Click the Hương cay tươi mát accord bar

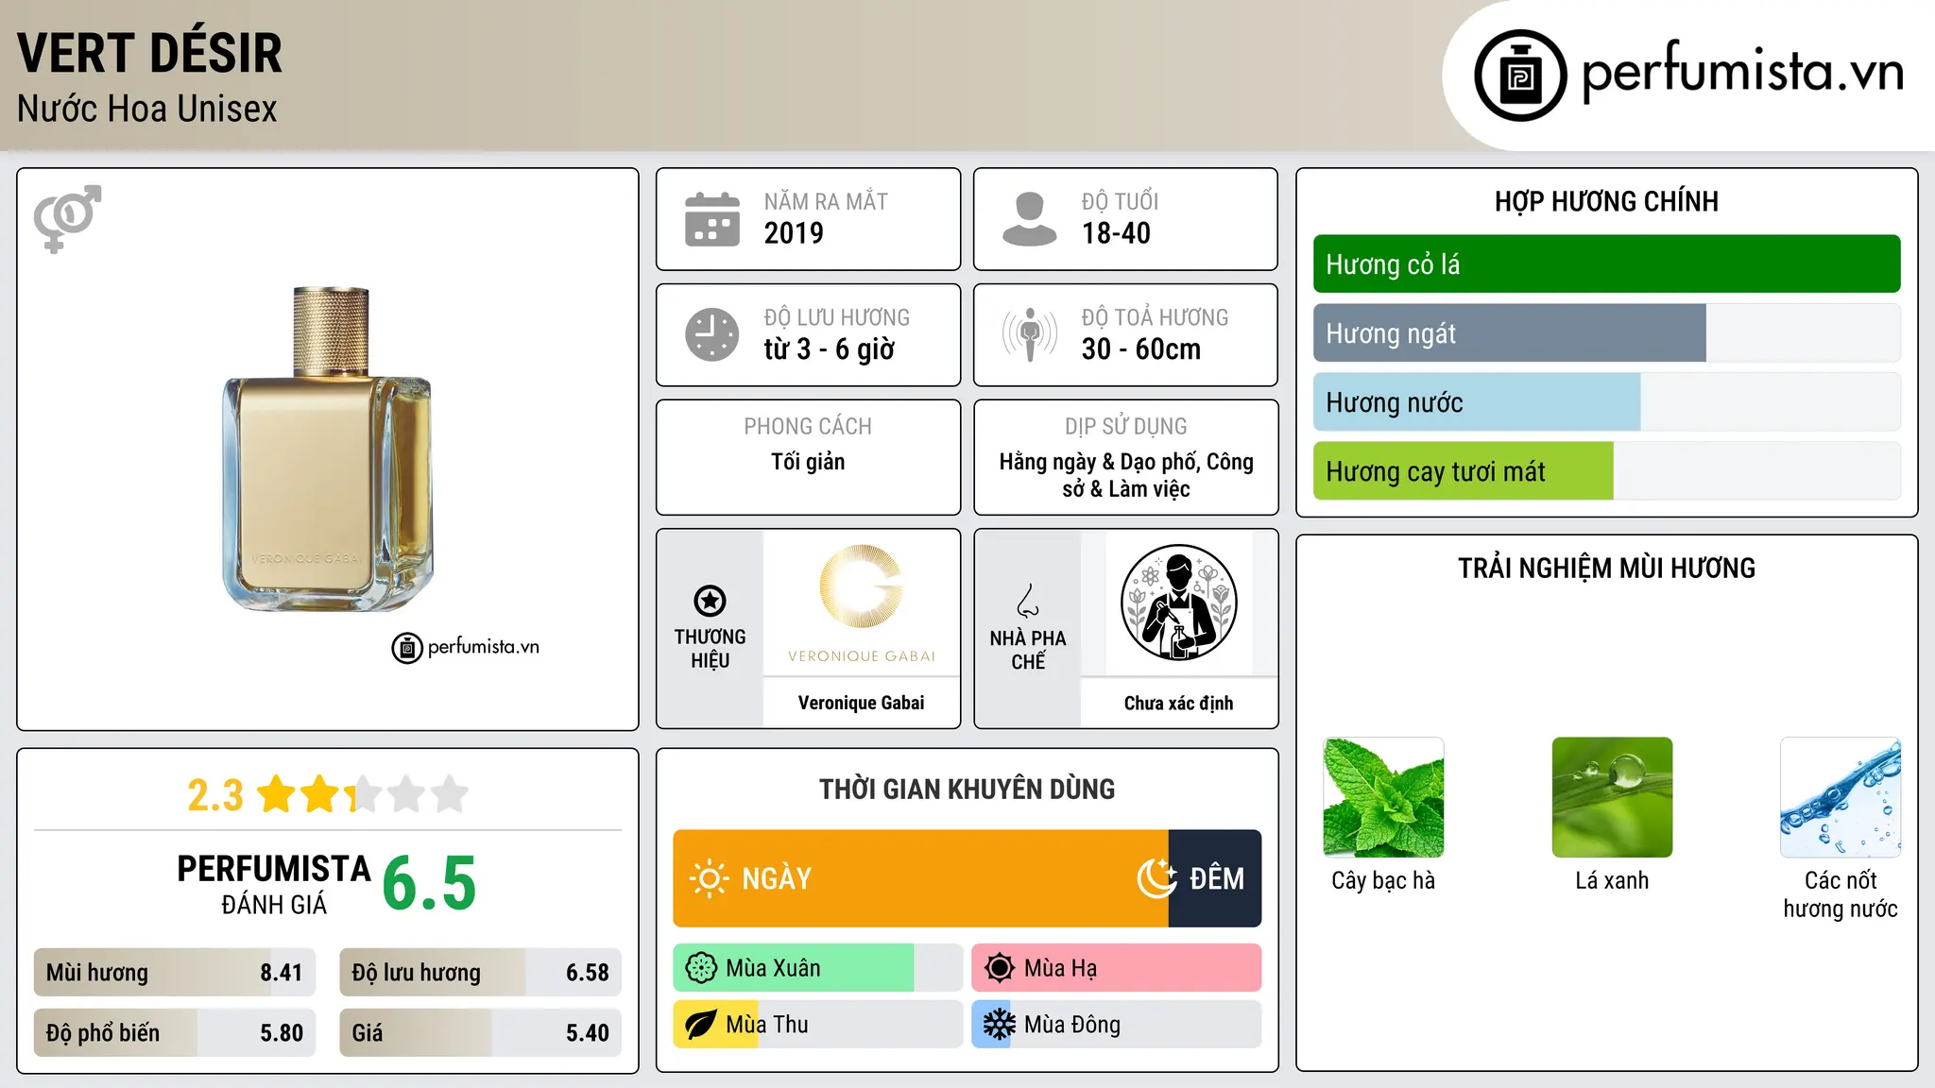[x=1606, y=471]
